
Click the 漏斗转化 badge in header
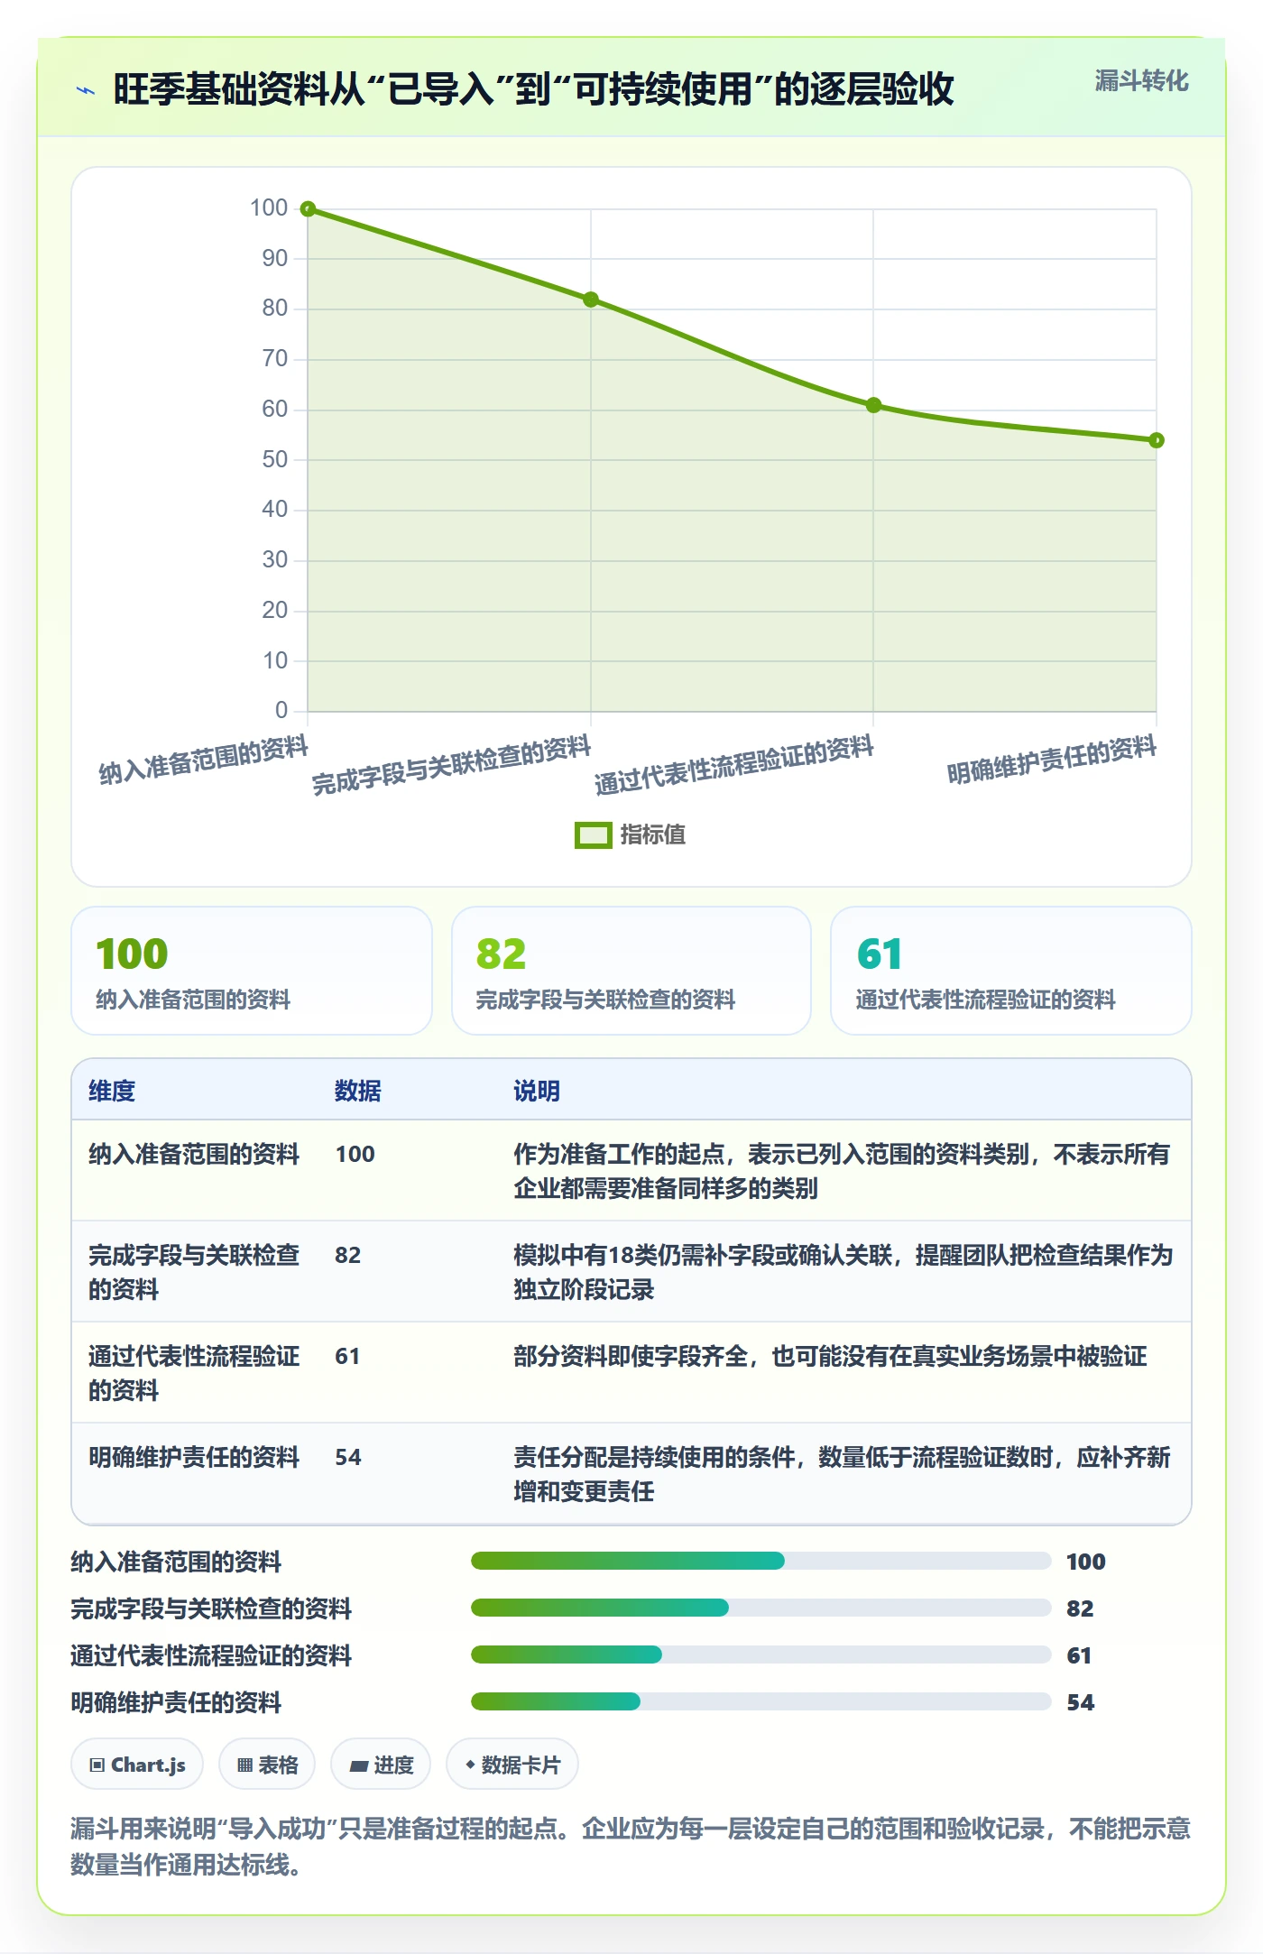point(1141,81)
